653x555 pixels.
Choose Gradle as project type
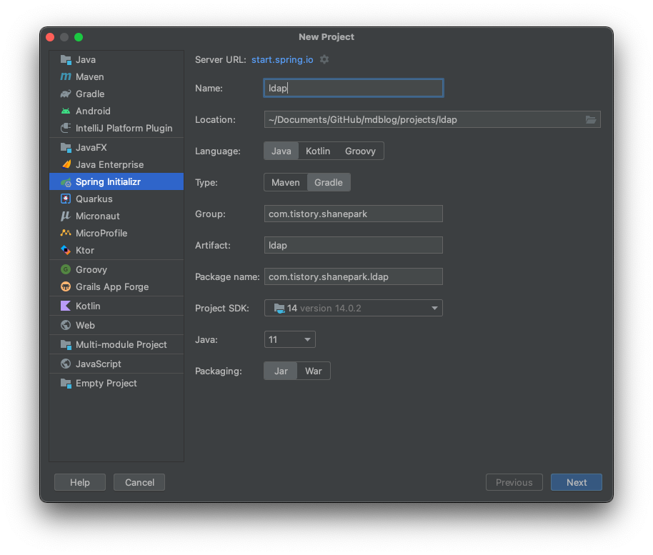coord(329,182)
